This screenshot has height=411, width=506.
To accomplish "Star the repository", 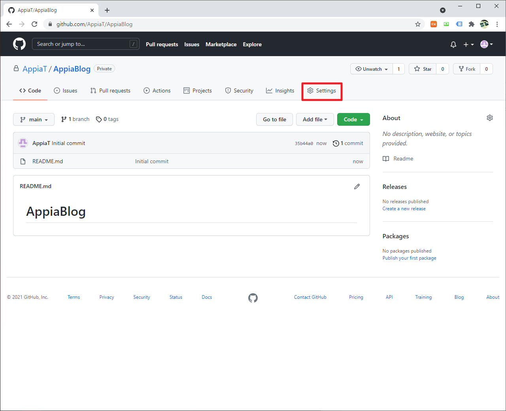I will (x=423, y=69).
